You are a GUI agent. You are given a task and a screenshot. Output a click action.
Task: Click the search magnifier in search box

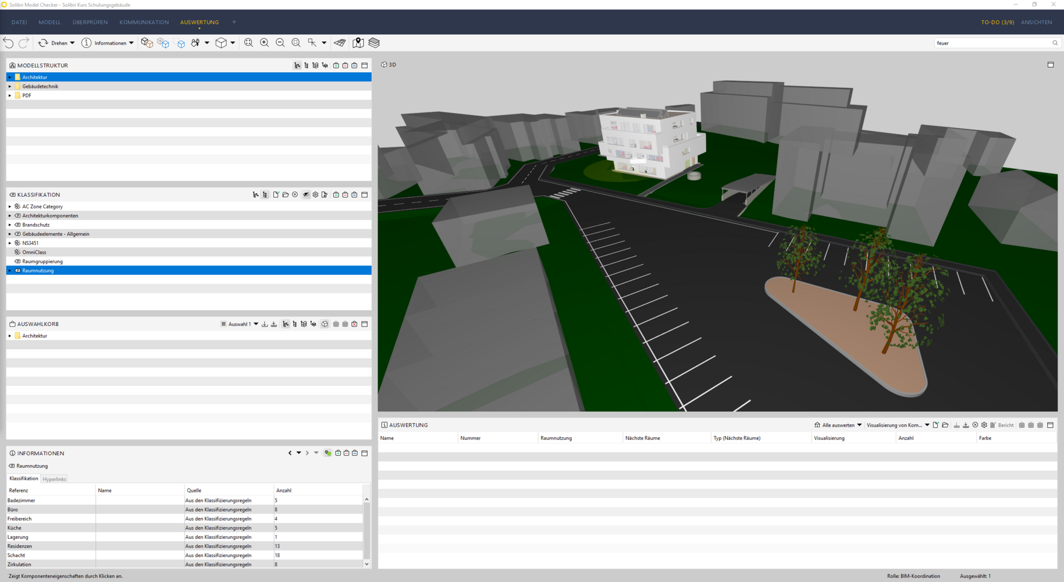coord(1055,43)
